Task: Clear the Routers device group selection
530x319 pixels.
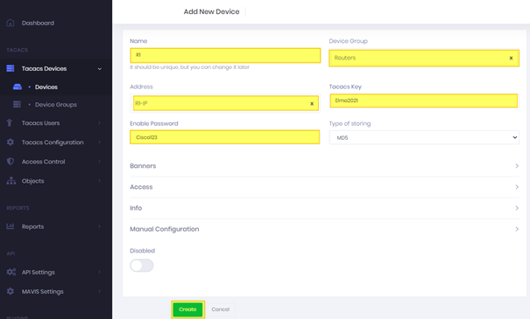Action: click(511, 58)
